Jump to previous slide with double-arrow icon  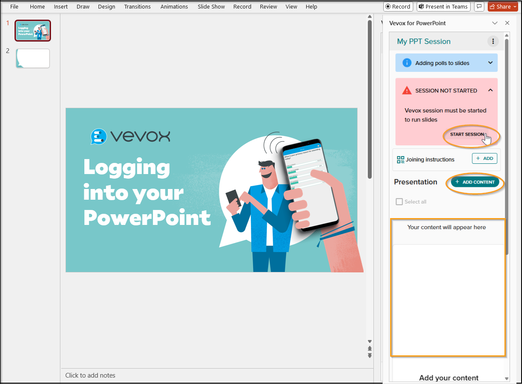370,349
